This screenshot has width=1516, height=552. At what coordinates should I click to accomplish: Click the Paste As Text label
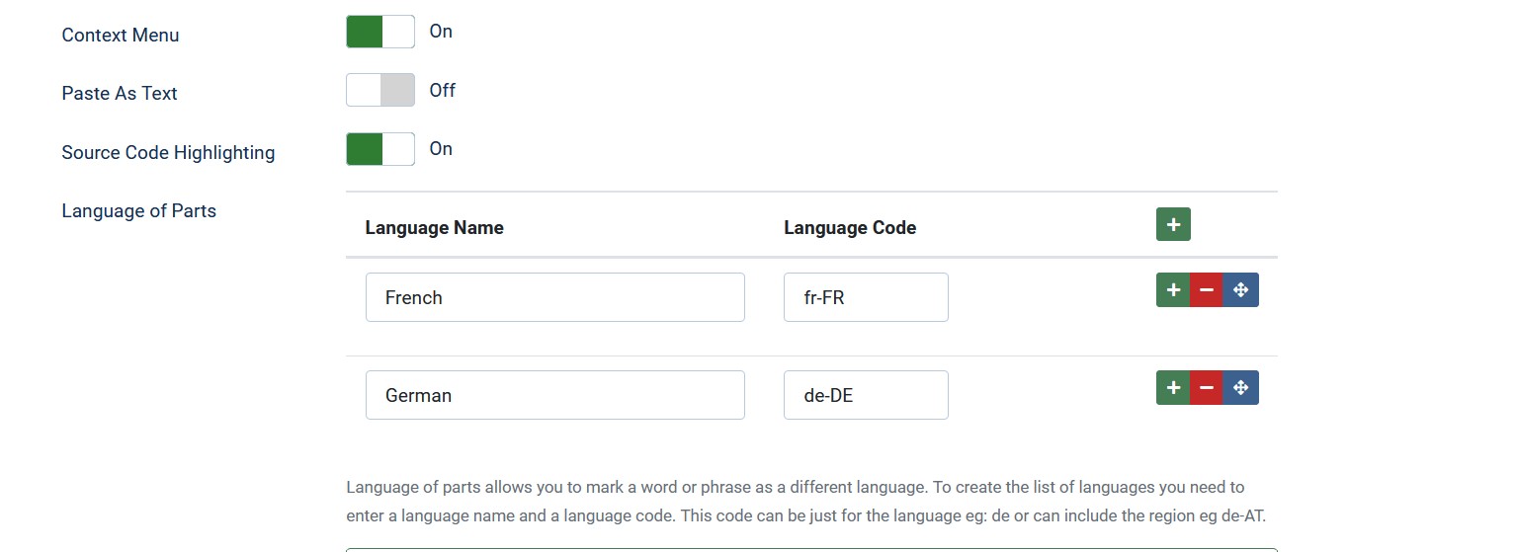(x=120, y=93)
